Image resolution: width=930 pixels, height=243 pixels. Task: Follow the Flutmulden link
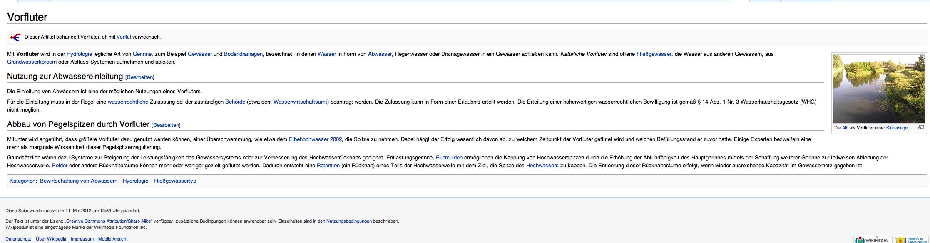point(449,158)
